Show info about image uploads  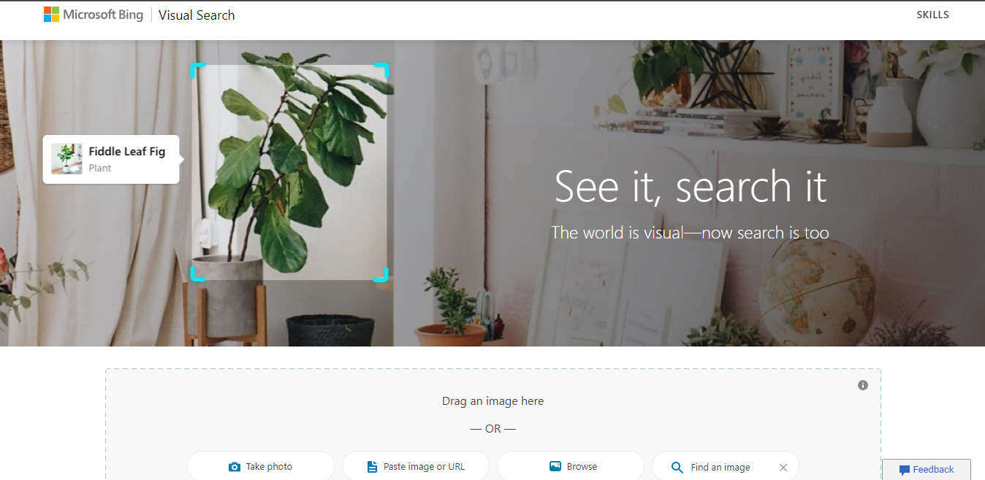[863, 385]
